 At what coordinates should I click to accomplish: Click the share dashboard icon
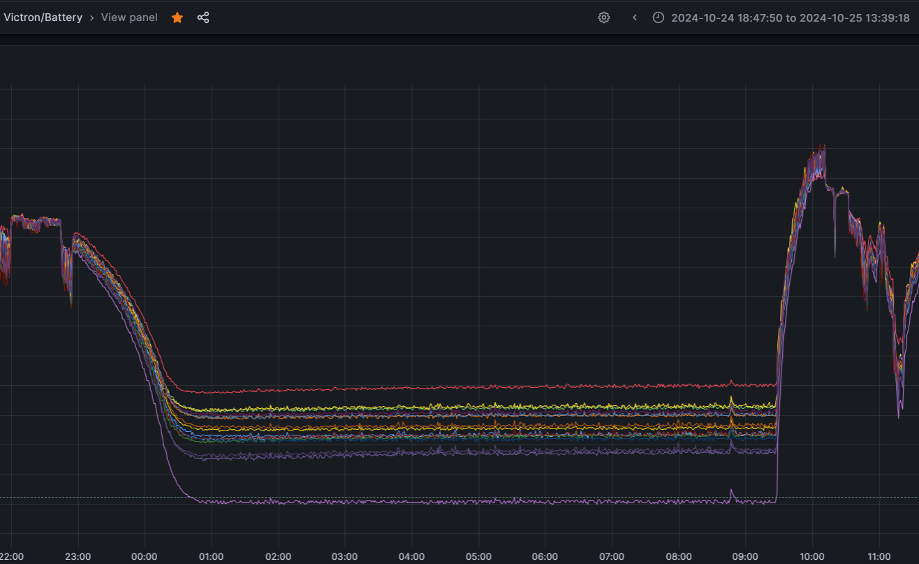203,17
